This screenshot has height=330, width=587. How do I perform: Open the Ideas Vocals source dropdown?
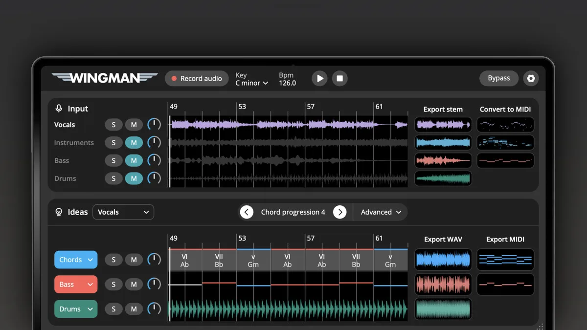pos(123,212)
